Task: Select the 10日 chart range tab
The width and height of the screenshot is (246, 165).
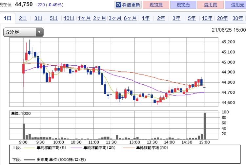Action: (69, 18)
